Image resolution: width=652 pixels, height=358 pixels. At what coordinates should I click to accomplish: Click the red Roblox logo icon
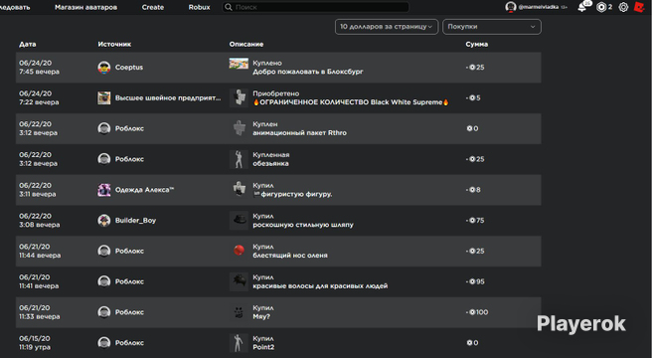[x=639, y=7]
